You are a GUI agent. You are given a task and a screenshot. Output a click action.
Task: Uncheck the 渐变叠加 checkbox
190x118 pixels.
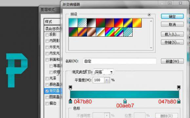pos(47,91)
